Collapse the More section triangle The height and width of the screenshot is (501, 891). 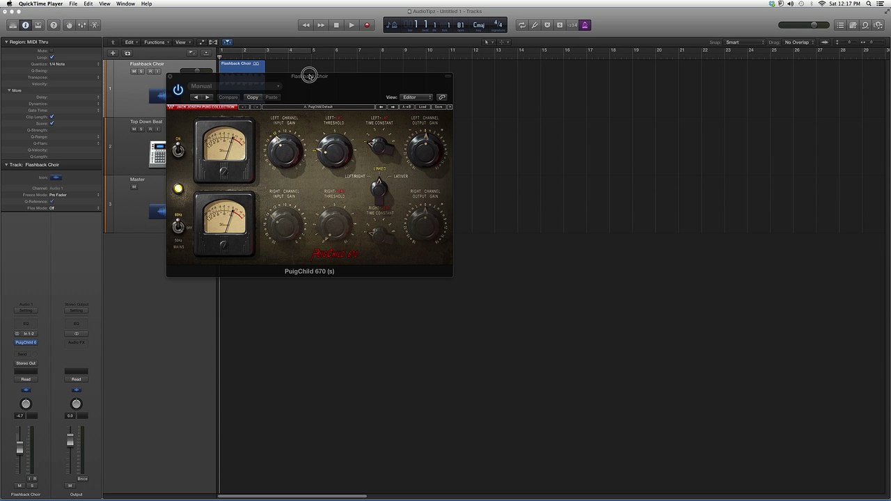pyautogui.click(x=9, y=90)
